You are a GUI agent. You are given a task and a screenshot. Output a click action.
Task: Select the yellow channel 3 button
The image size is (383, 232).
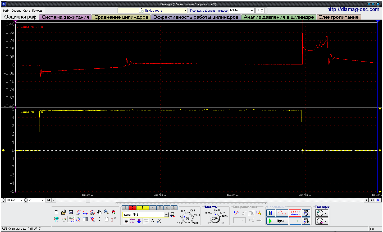(142, 208)
